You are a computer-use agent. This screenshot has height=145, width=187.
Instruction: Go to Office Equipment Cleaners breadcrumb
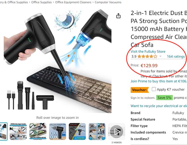(73, 2)
